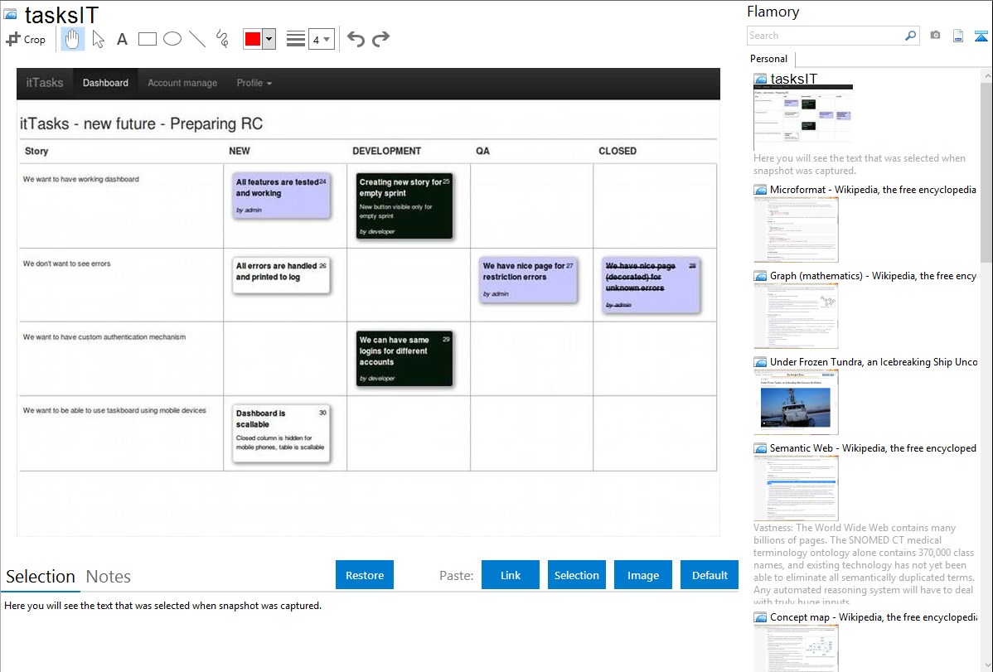Image resolution: width=993 pixels, height=672 pixels.
Task: Activate the hand pan tool
Action: 73,39
